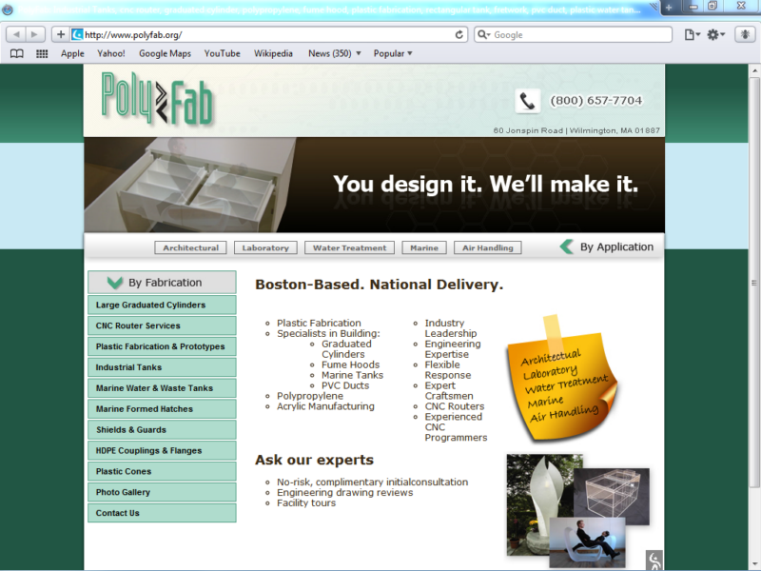This screenshot has height=571, width=761.
Task: Open the reading list book icon
Action: tap(17, 54)
